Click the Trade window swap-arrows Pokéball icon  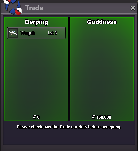pyautogui.click(x=13, y=7)
